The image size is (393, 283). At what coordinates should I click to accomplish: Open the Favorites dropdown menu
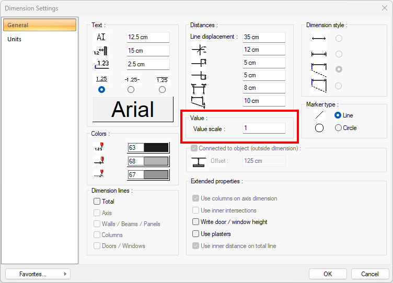pyautogui.click(x=38, y=274)
